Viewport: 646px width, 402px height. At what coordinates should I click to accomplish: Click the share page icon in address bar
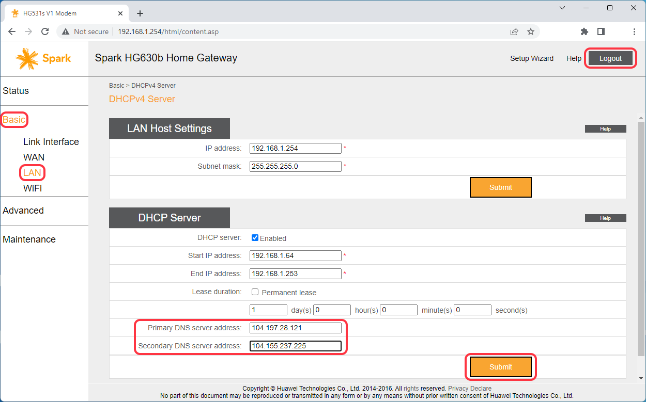coord(514,31)
